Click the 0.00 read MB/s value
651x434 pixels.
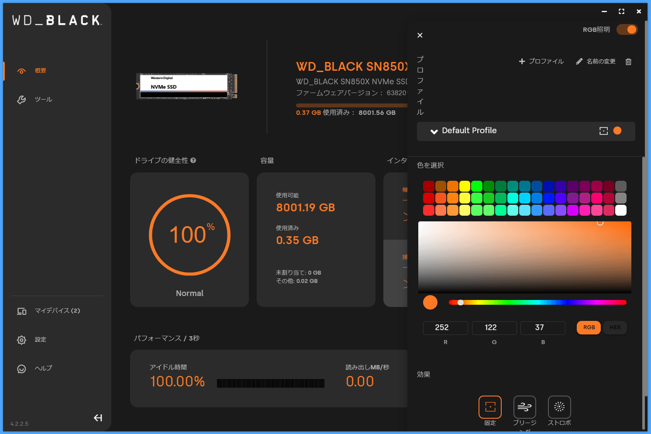(360, 381)
